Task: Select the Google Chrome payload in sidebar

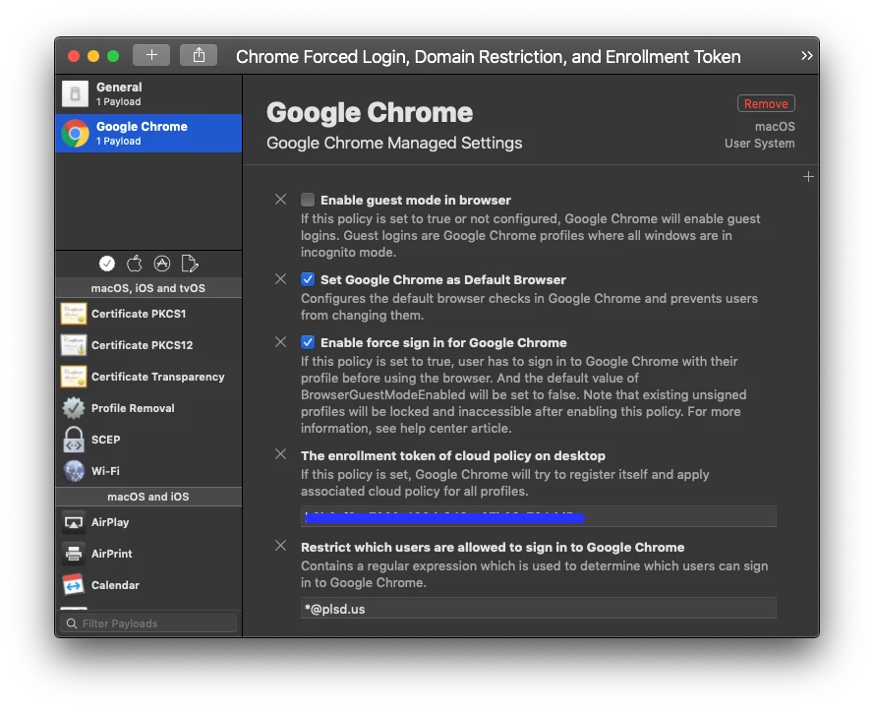Action: click(x=148, y=134)
